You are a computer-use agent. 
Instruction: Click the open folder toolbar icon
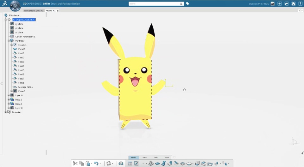point(210,164)
